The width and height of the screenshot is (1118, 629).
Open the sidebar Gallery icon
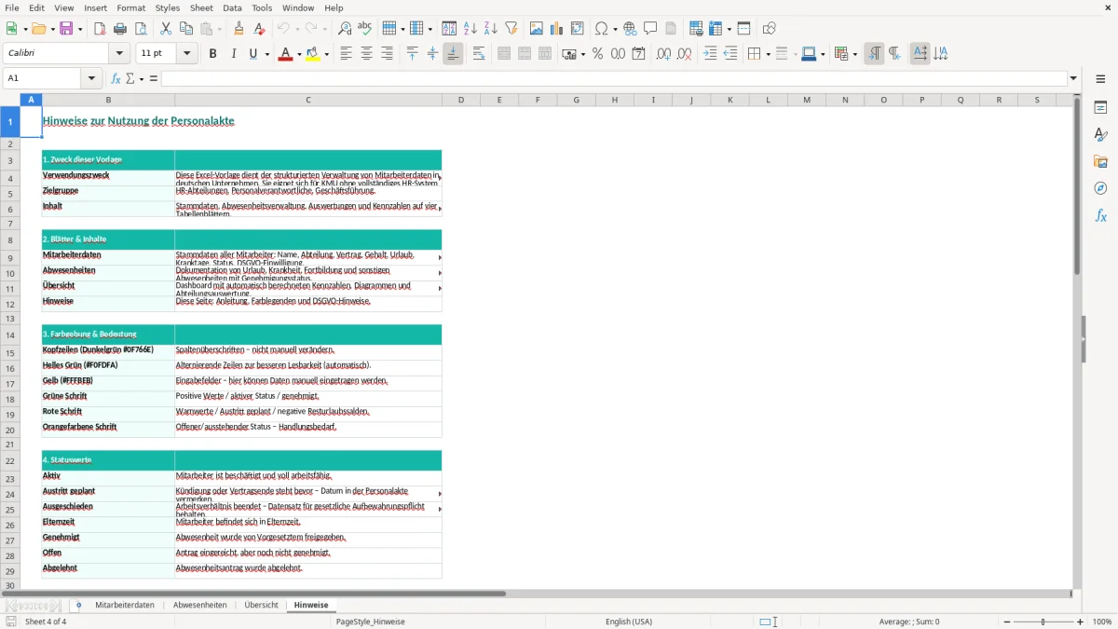[1100, 161]
